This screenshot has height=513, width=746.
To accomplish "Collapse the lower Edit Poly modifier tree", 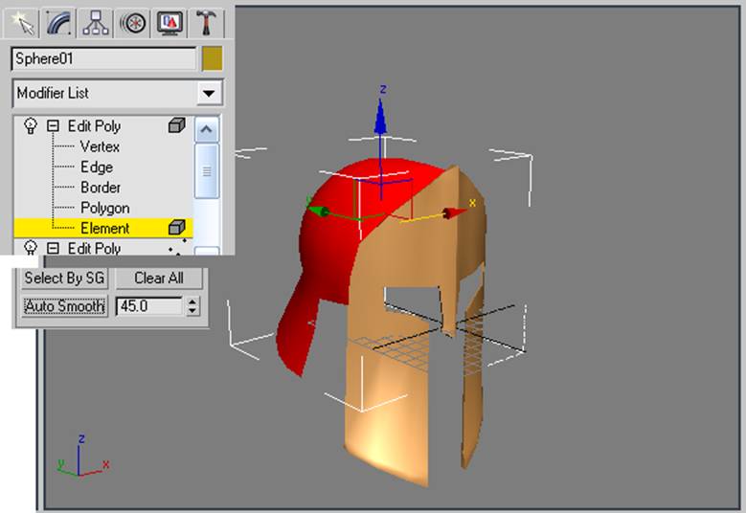I will 53,248.
